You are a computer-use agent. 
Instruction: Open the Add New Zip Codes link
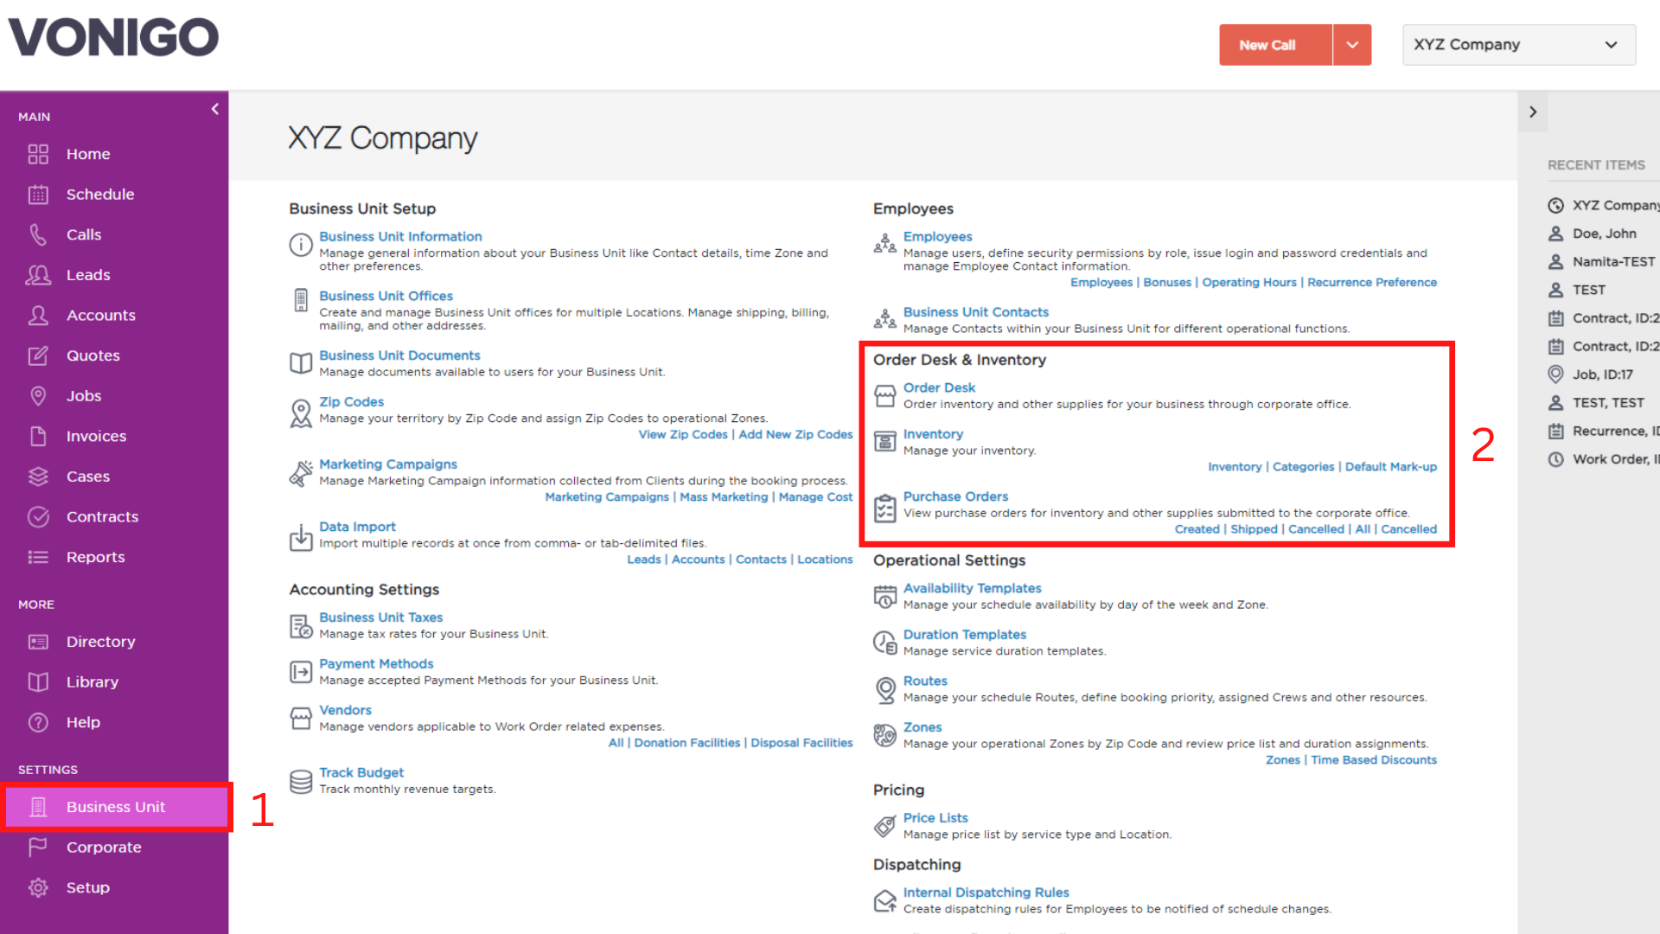(x=795, y=435)
